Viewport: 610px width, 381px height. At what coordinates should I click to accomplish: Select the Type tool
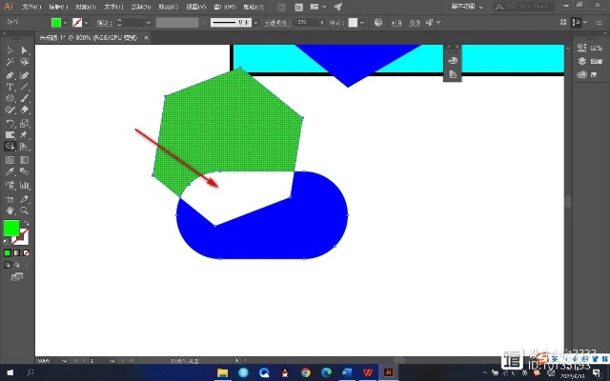pyautogui.click(x=10, y=87)
